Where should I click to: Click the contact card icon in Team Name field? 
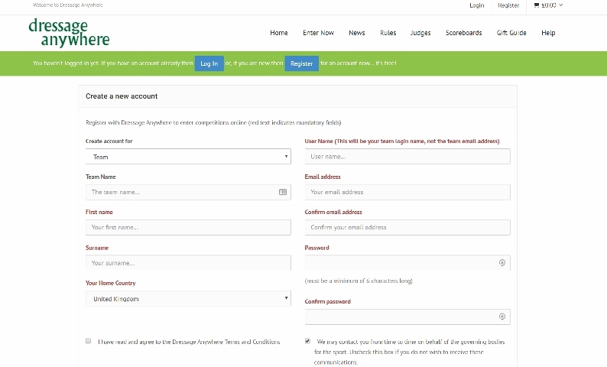pyautogui.click(x=283, y=192)
